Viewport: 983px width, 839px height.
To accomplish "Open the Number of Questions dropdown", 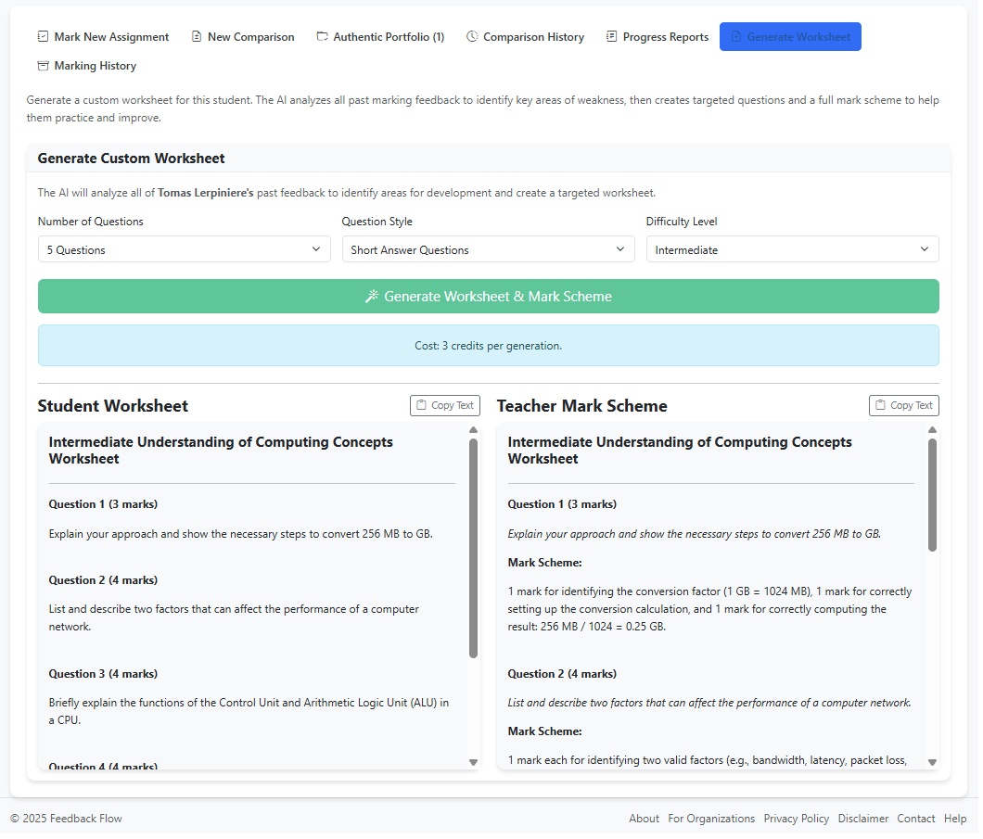I will coord(184,248).
